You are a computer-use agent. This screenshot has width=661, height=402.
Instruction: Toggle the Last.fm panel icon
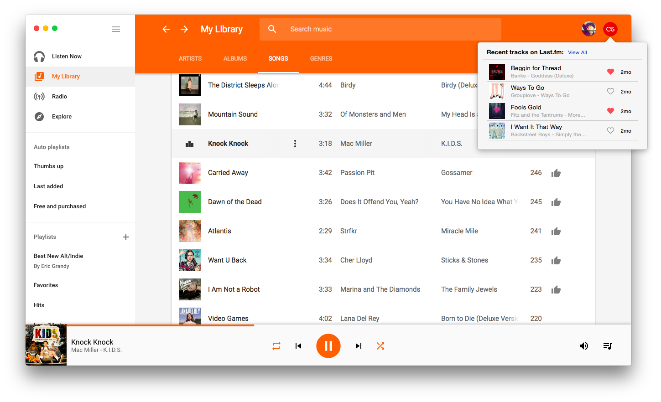coord(610,29)
